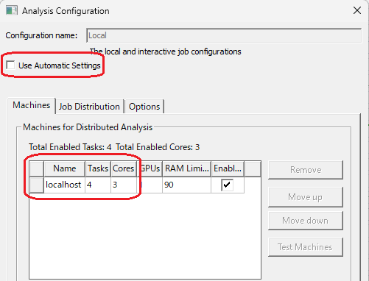Click the Test Machines button
Screen dimensions: 369x281
306,247
